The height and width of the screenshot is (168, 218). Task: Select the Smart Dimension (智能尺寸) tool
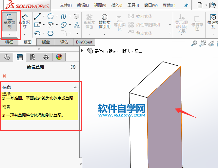click(25, 21)
